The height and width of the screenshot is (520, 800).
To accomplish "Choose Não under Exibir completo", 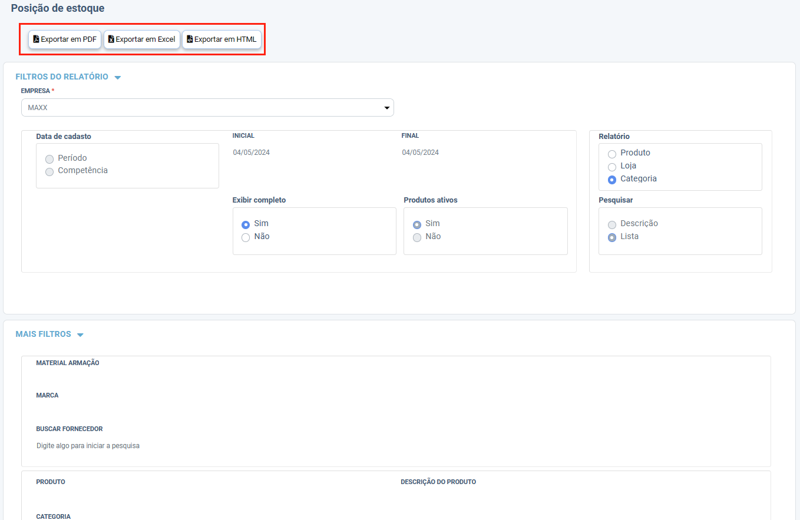I will tap(246, 237).
